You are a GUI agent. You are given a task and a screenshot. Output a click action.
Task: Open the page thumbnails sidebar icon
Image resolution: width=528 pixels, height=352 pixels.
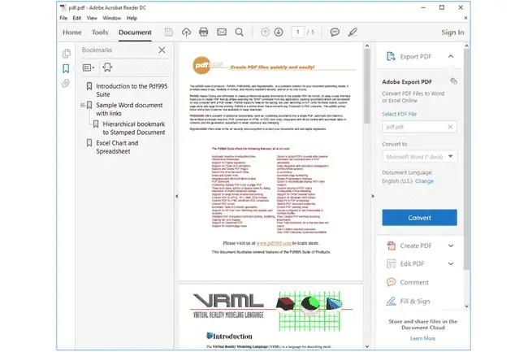point(67,53)
